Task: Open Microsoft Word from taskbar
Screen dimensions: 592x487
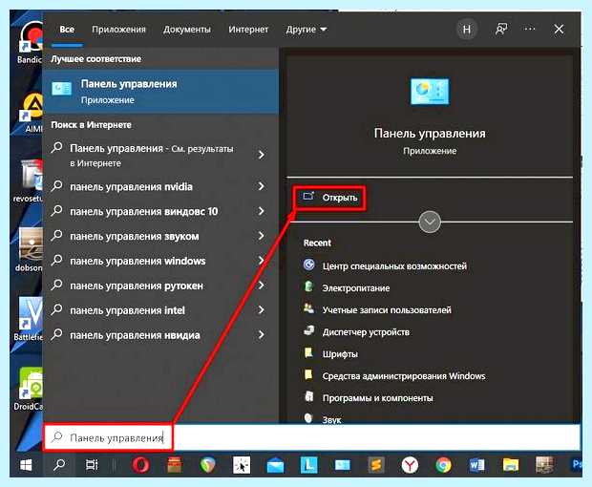Action: [x=476, y=465]
